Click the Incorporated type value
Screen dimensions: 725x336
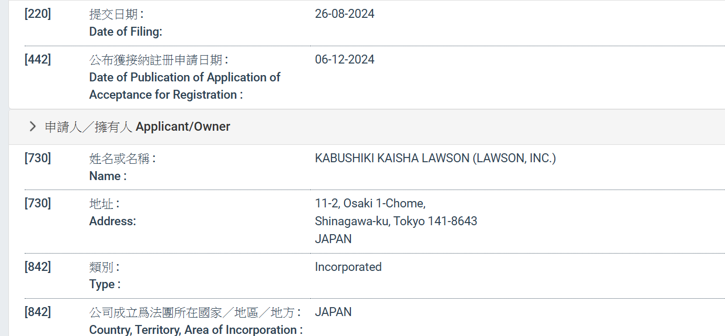coord(348,267)
